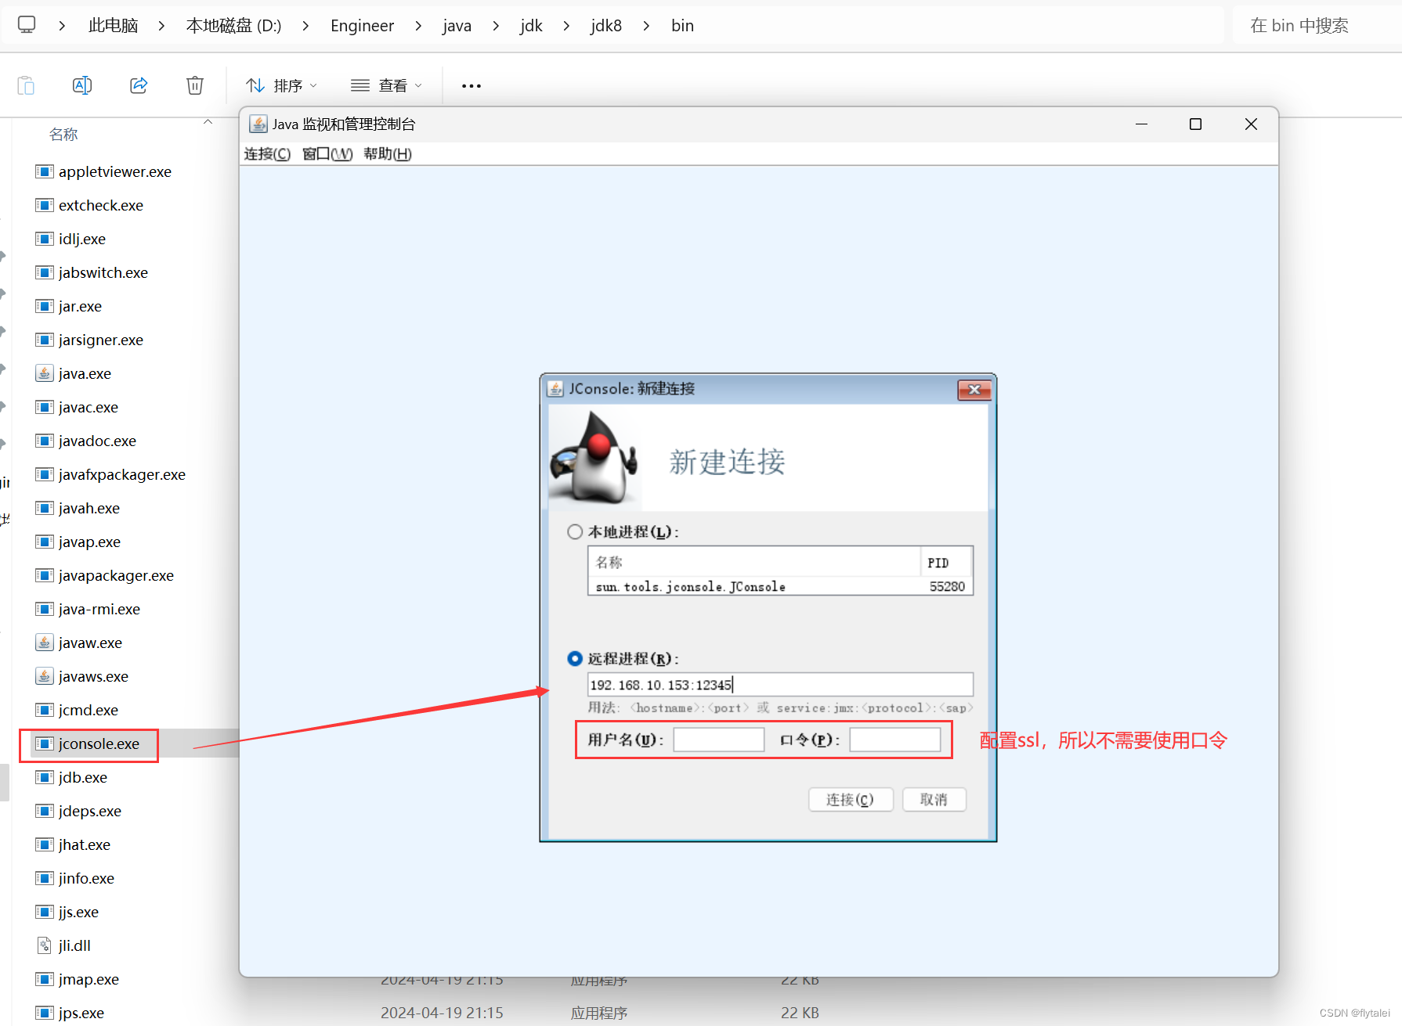
Task: Click the password input field
Action: click(895, 740)
